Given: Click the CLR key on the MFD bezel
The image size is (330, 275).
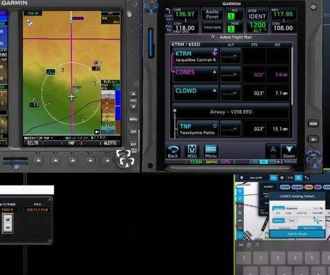Looking at the screenshot, I should point(133,132).
